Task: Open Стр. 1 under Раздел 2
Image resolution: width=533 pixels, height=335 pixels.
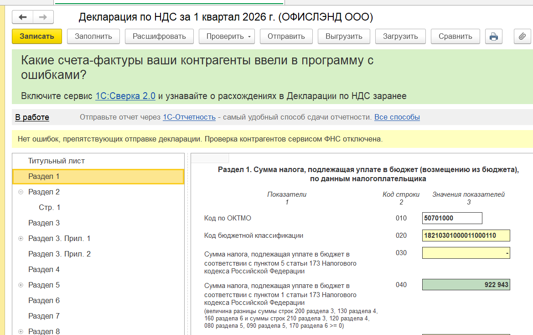Action: pyautogui.click(x=50, y=208)
